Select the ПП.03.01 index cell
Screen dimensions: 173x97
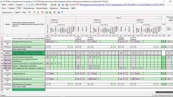8,41
